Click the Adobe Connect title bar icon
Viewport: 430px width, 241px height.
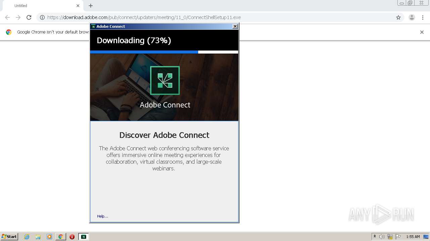point(93,26)
